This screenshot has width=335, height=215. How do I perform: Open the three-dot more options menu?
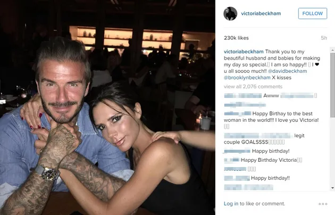(x=323, y=204)
